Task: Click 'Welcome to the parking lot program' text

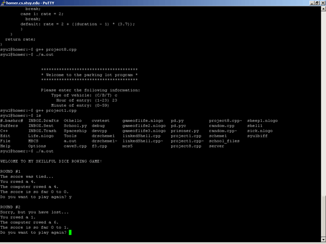Action: 89,75
